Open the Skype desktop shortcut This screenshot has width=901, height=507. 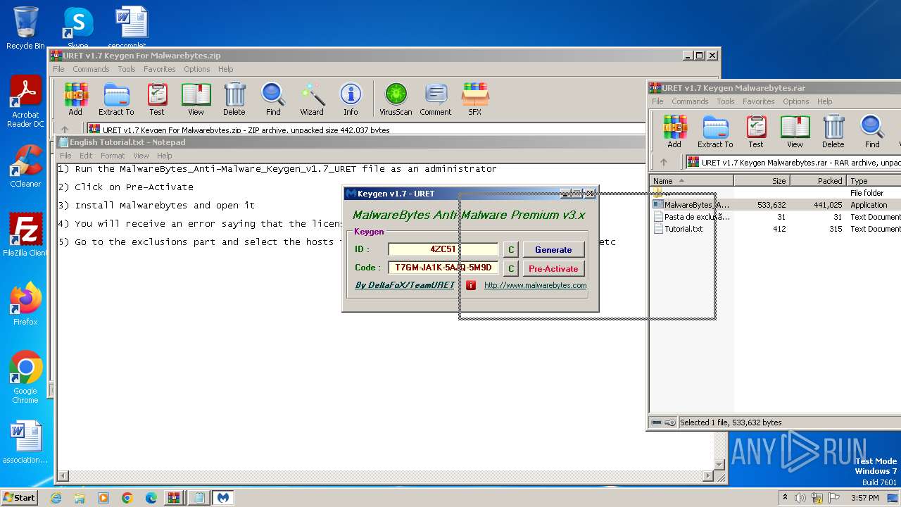[x=78, y=28]
